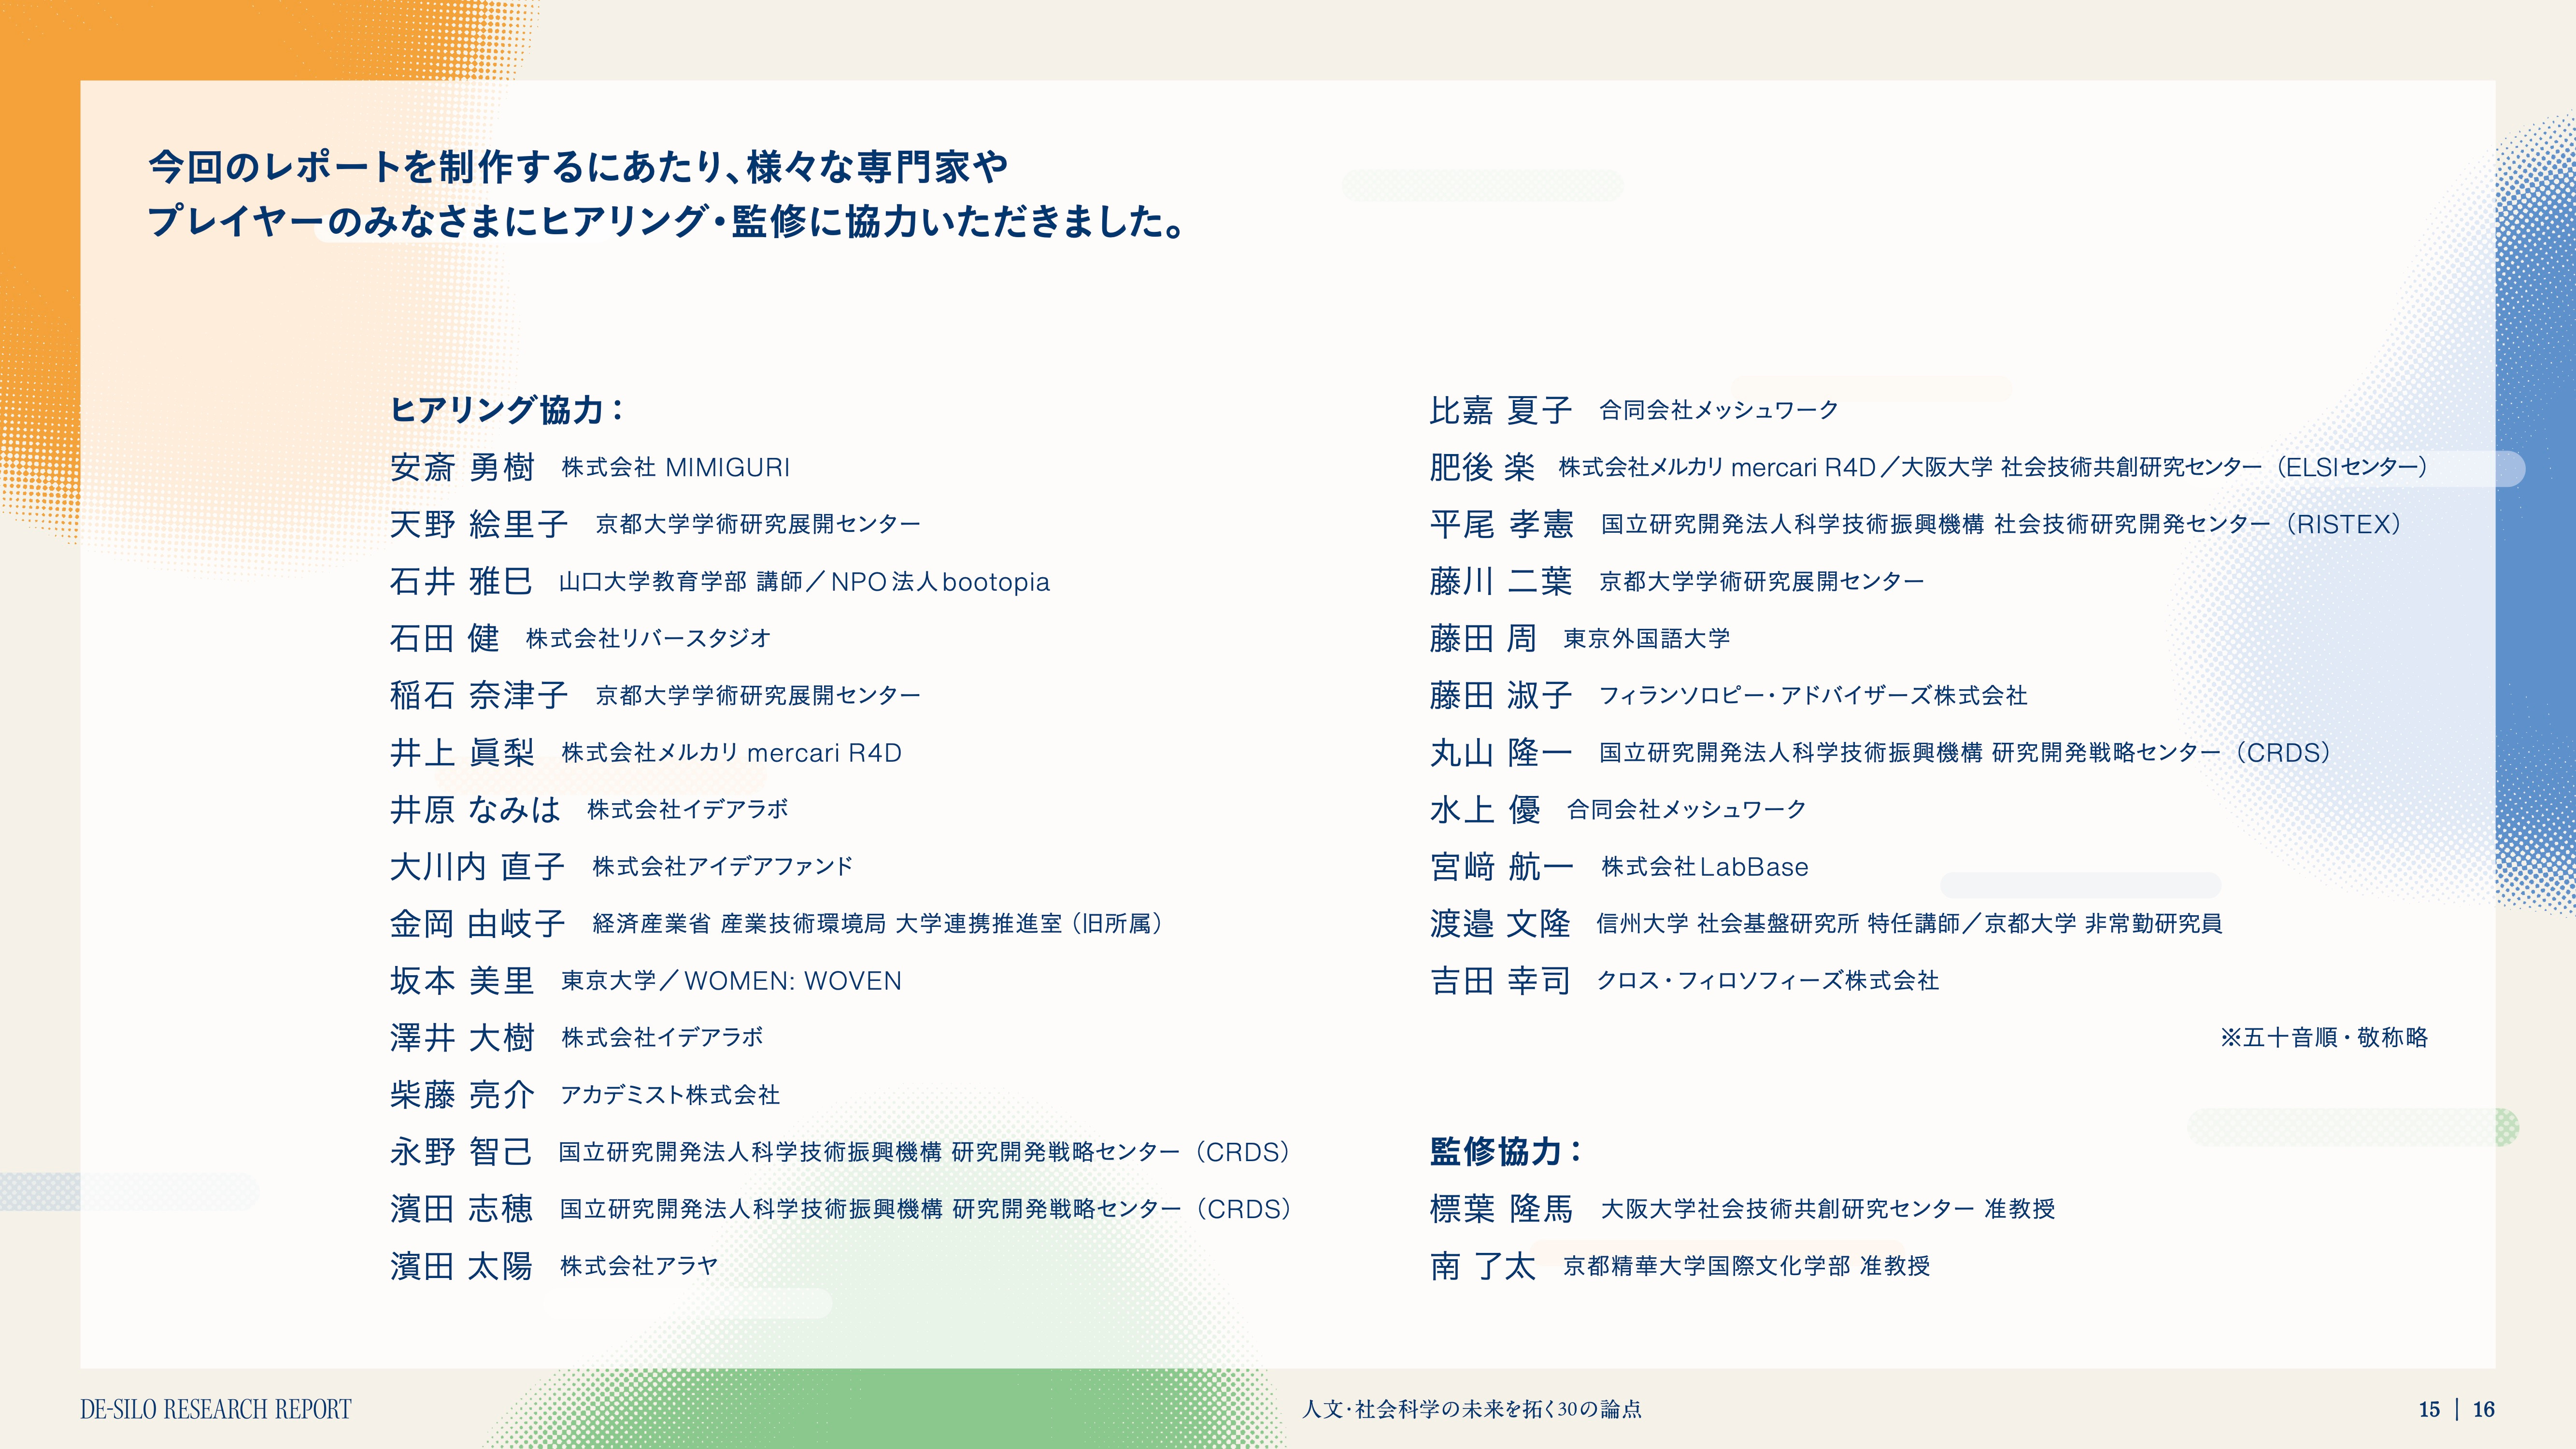
Task: Click the name 安斎 勇樹
Action: pyautogui.click(x=462, y=467)
